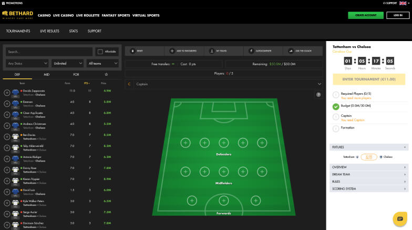The height and width of the screenshot is (230, 412).
Task: Switch to the FOR tab
Action: 76,75
